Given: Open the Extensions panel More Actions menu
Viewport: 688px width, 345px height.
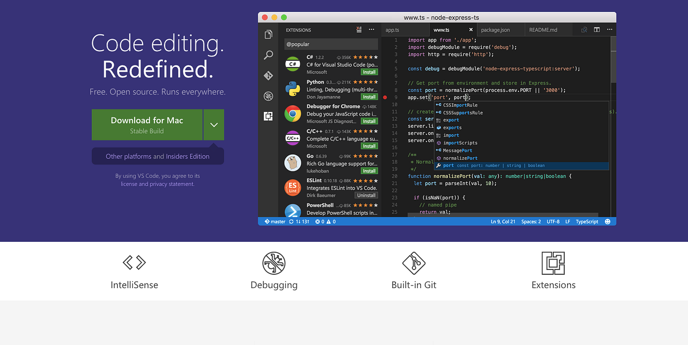Looking at the screenshot, I should pyautogui.click(x=372, y=29).
